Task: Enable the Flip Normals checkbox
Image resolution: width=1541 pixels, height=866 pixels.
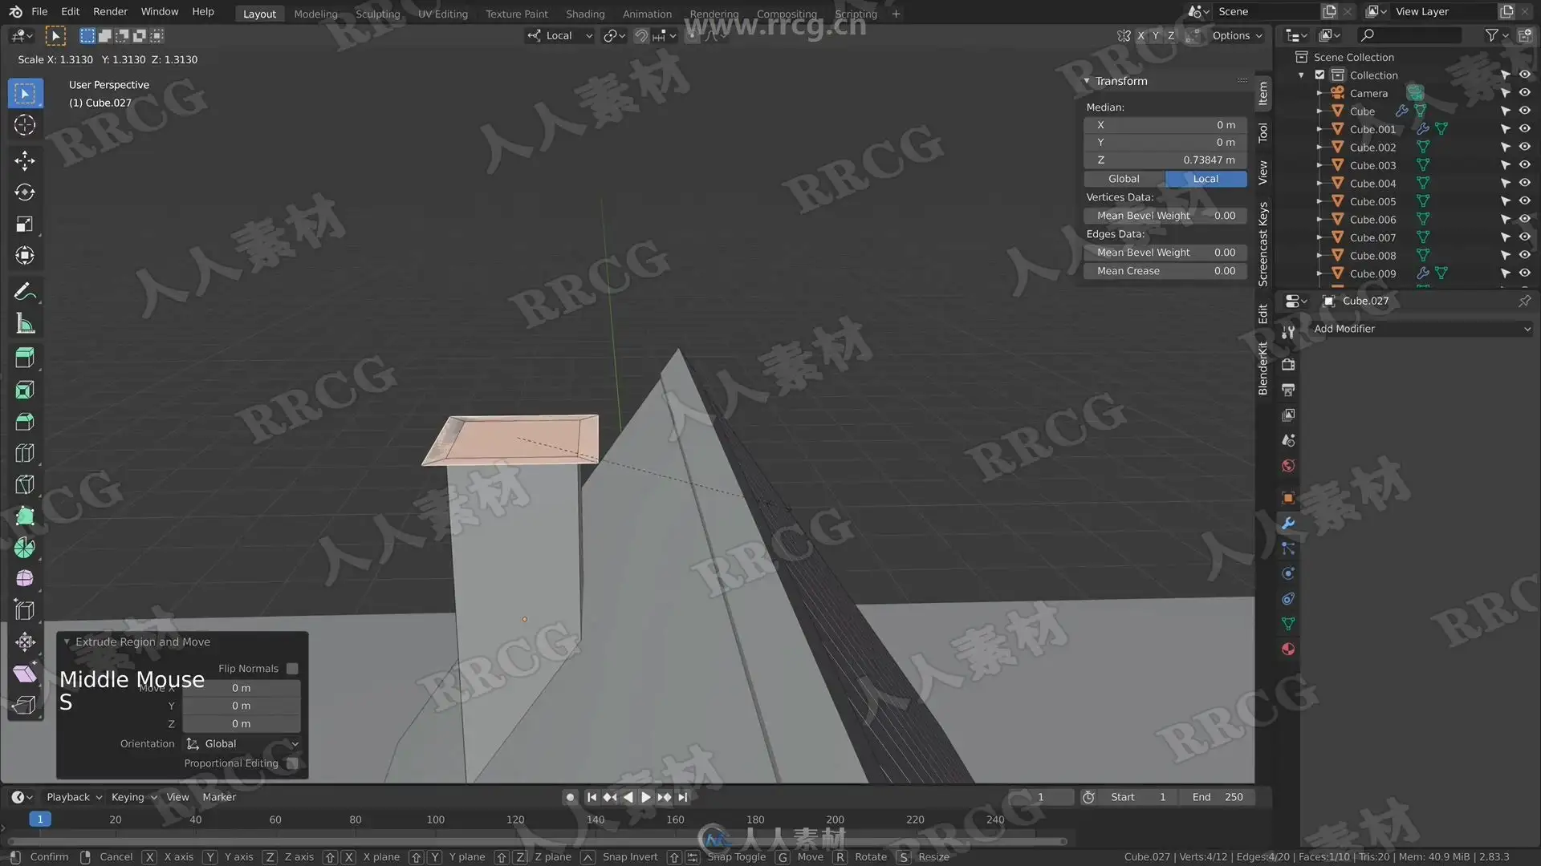Action: coord(292,669)
